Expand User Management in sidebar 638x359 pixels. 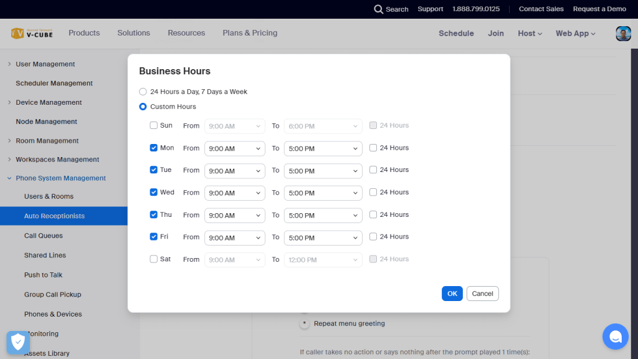[x=9, y=64]
